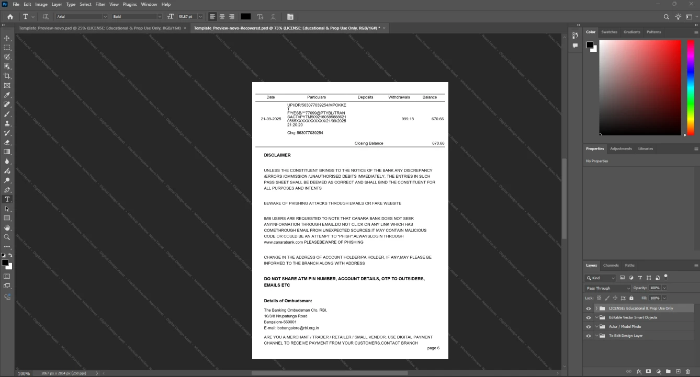This screenshot has height=377, width=700.
Task: Click the text color swatch
Action: [245, 17]
